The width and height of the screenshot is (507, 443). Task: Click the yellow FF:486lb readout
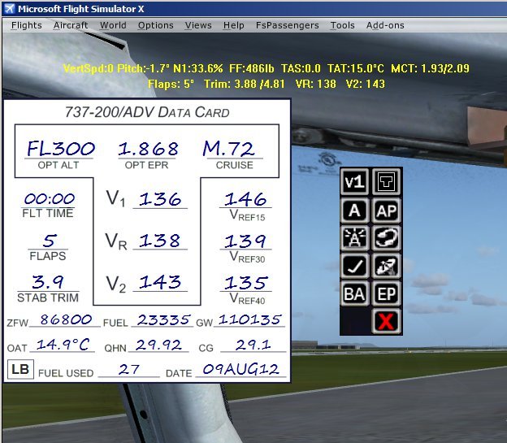(252, 68)
